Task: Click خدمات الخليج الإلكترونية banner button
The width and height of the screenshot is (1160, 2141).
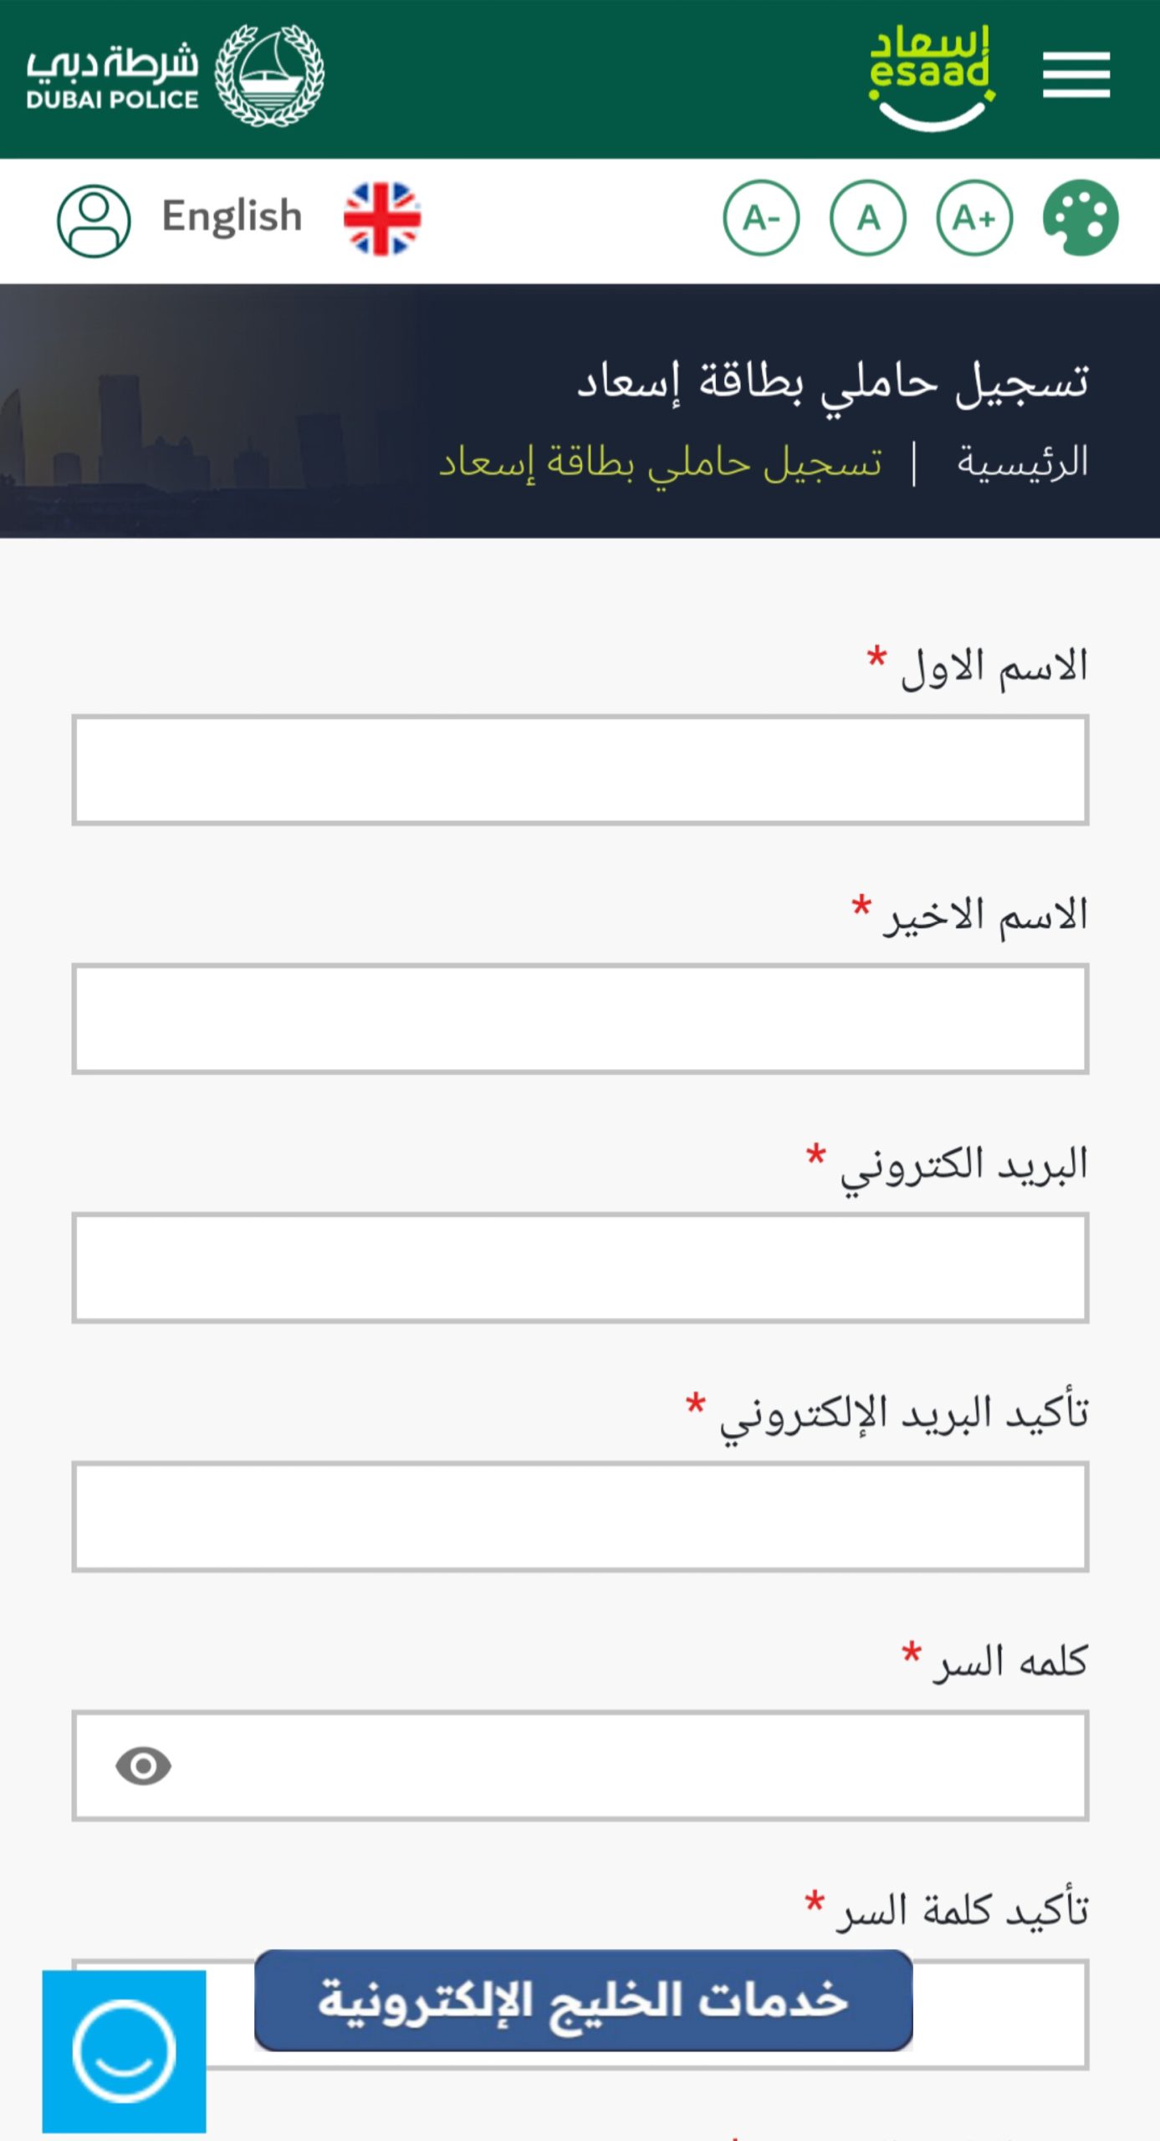Action: pos(583,2000)
